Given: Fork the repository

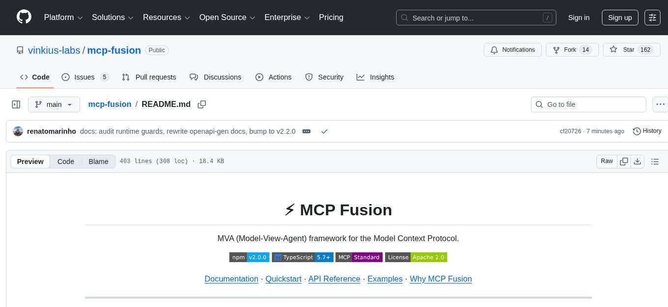Looking at the screenshot, I should coord(571,50).
